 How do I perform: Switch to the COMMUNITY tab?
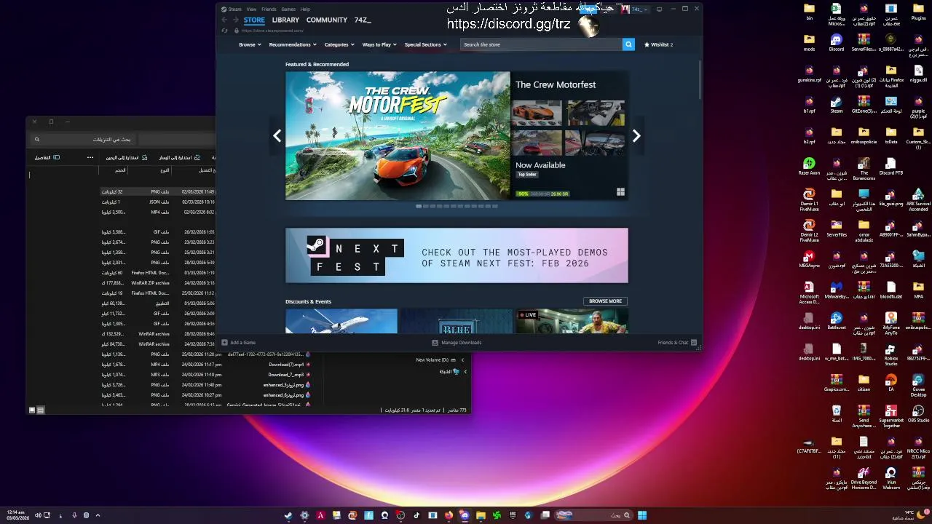coord(326,20)
